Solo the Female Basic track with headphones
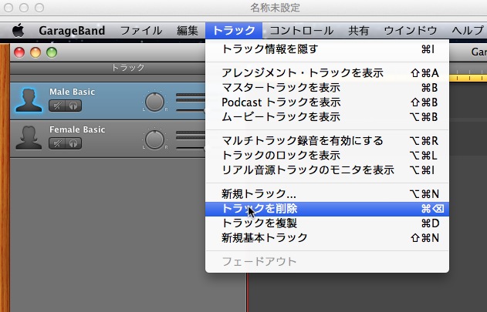The height and width of the screenshot is (312, 487). tap(74, 143)
